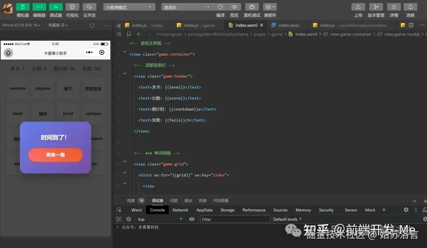Open the 代码质量 panel tab
This screenshot has height=248, width=427.
(x=221, y=200)
